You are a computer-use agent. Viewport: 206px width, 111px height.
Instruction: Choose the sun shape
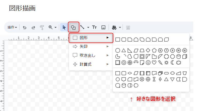166,63
